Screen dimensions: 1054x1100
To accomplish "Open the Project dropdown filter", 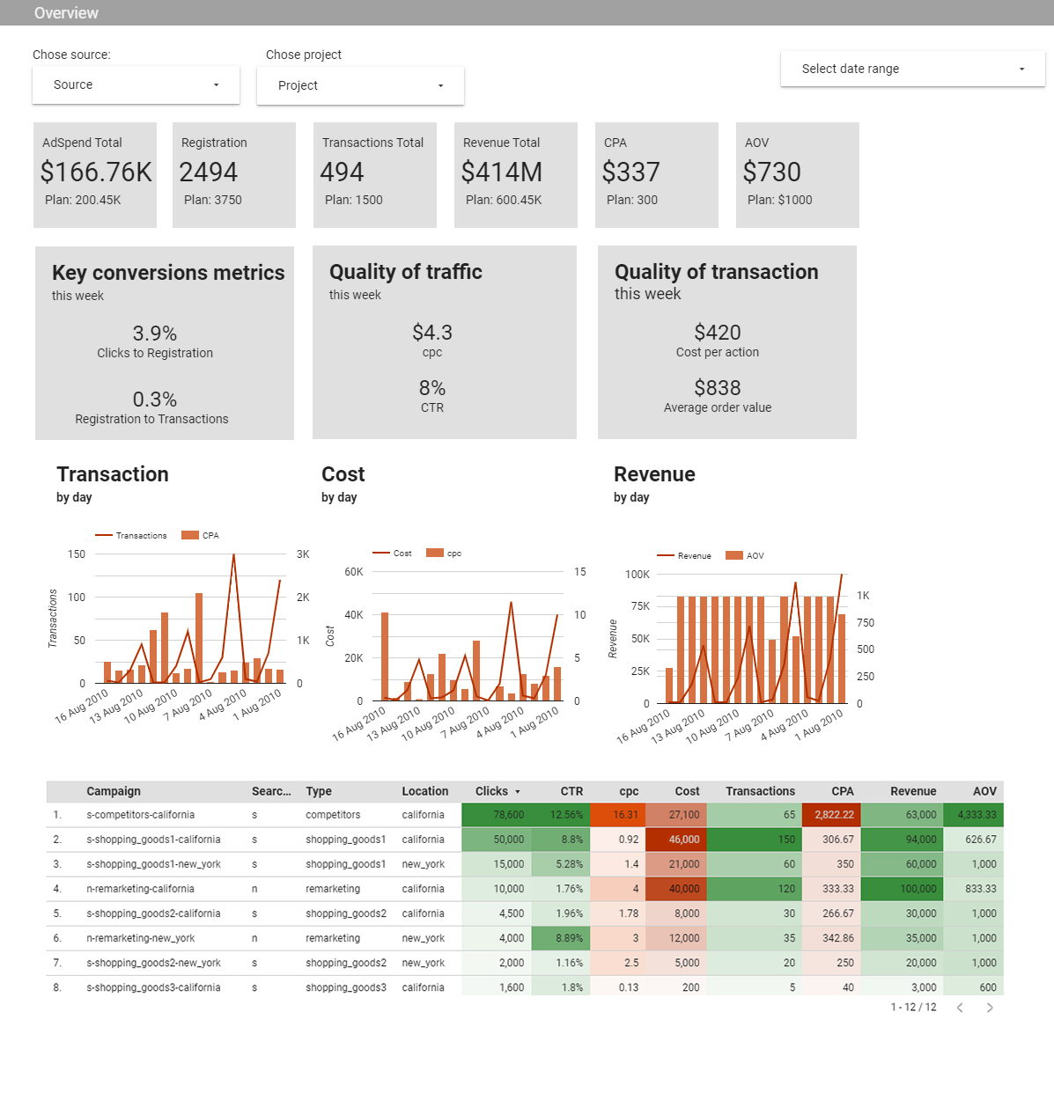I will pyautogui.click(x=360, y=85).
